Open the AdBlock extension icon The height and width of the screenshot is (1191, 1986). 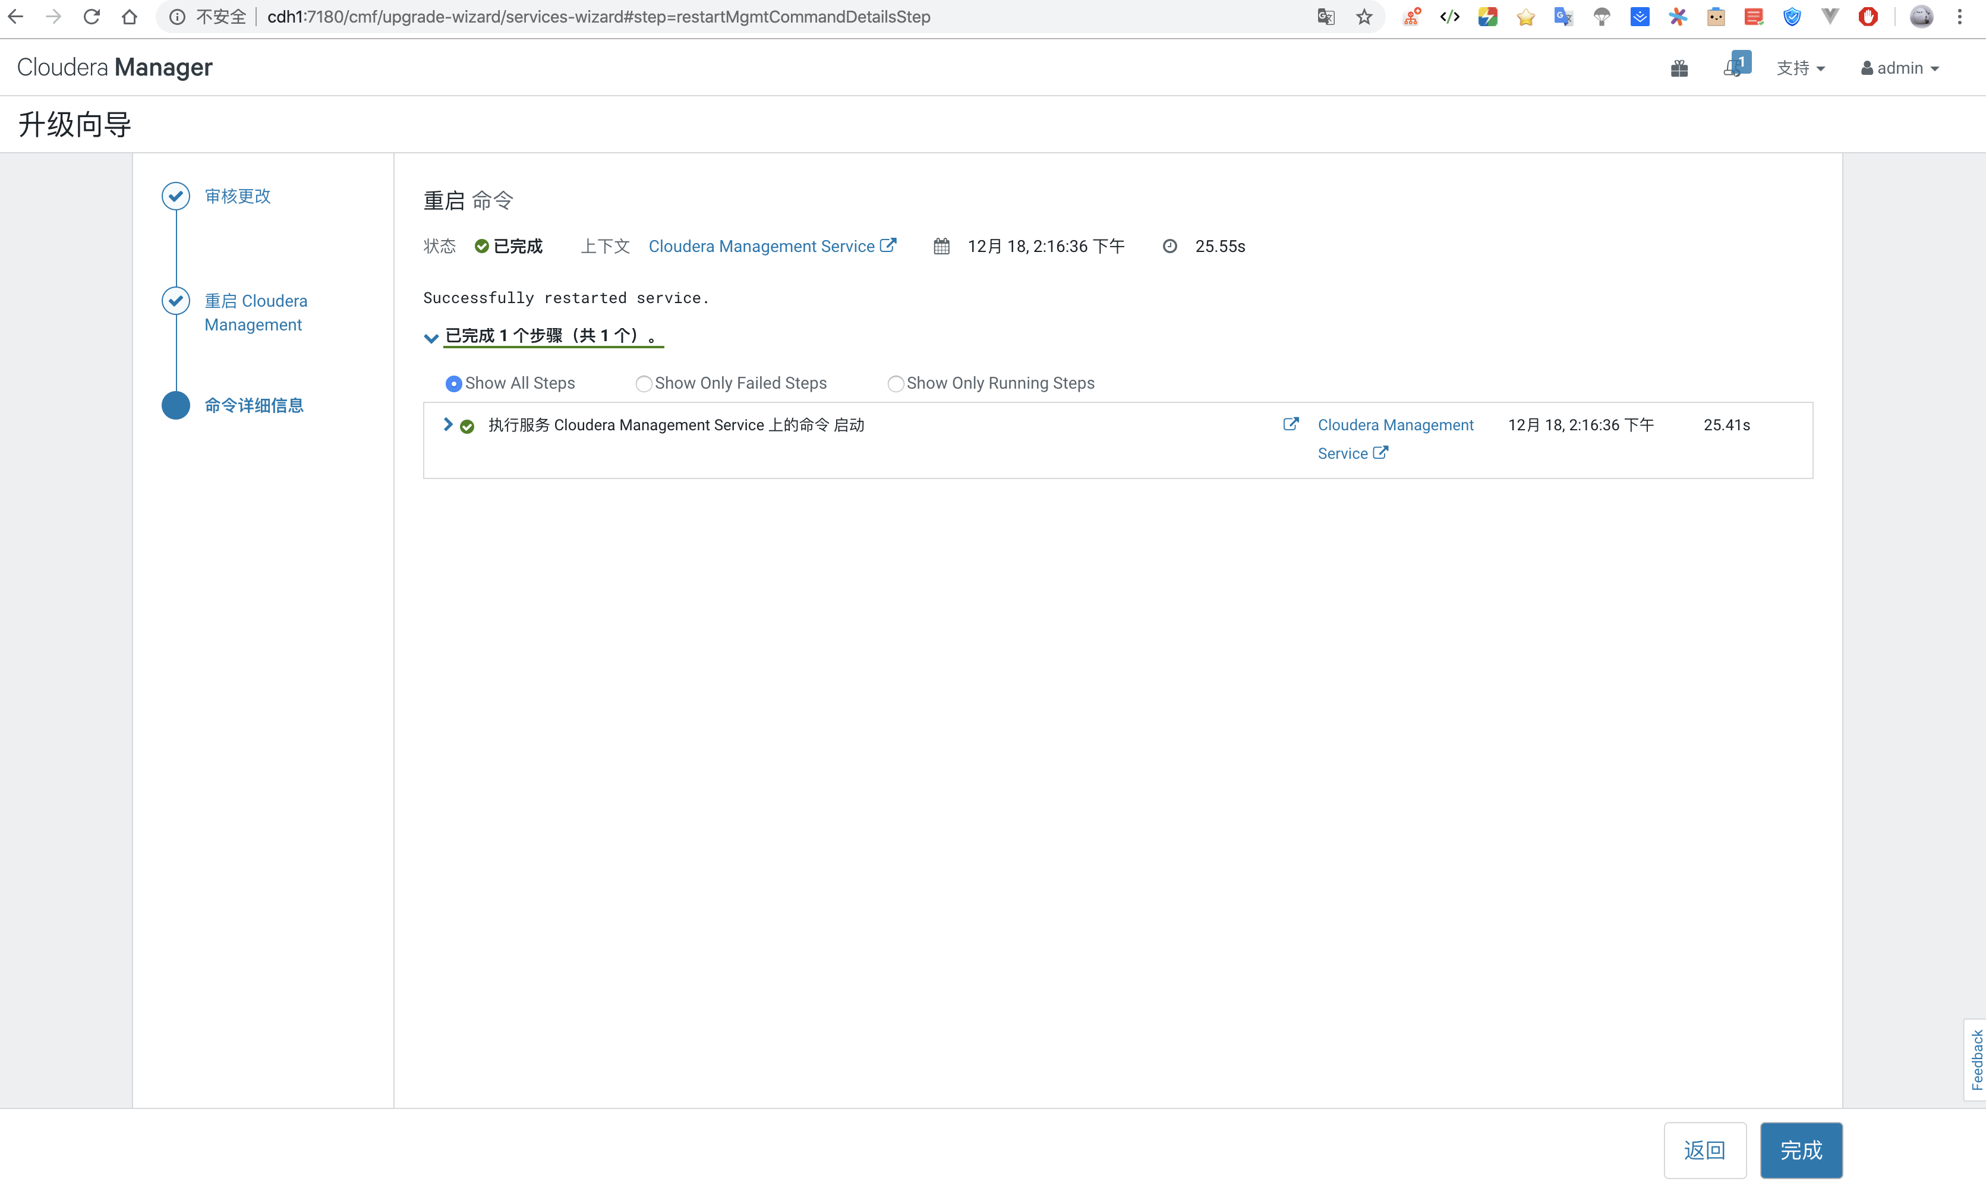pyautogui.click(x=1868, y=16)
